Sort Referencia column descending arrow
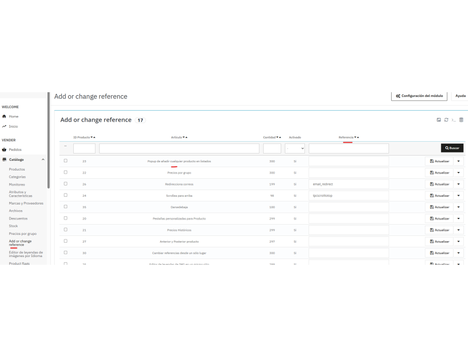 tap(355, 138)
